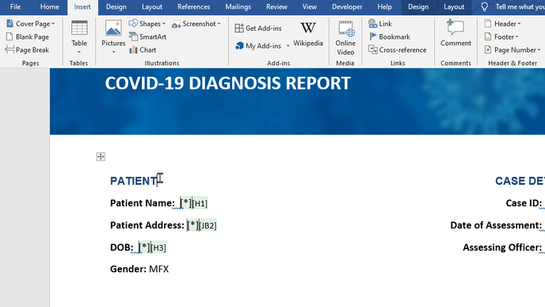545x307 pixels.
Task: Open the Page Number dropdown
Action: pos(513,50)
